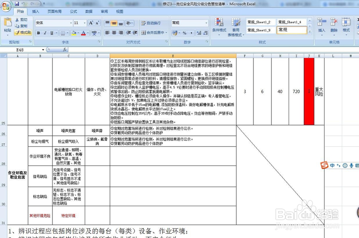Select cell style 常规_Sheet1_2

[261, 22]
